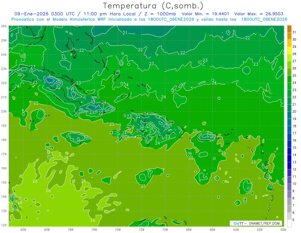Select the "Valor Min. = 19.4401" text

205,14
